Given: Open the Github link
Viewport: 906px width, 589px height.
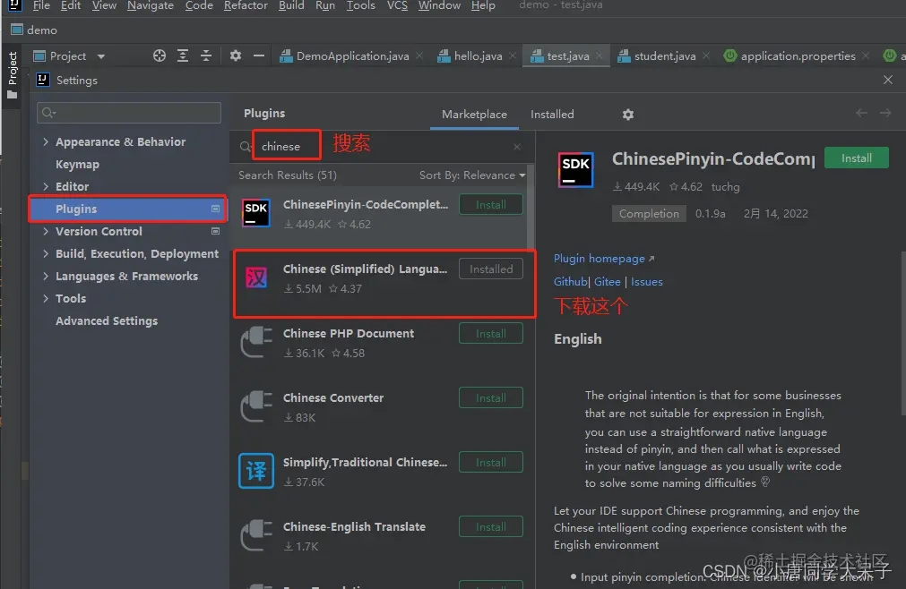Looking at the screenshot, I should coord(570,281).
